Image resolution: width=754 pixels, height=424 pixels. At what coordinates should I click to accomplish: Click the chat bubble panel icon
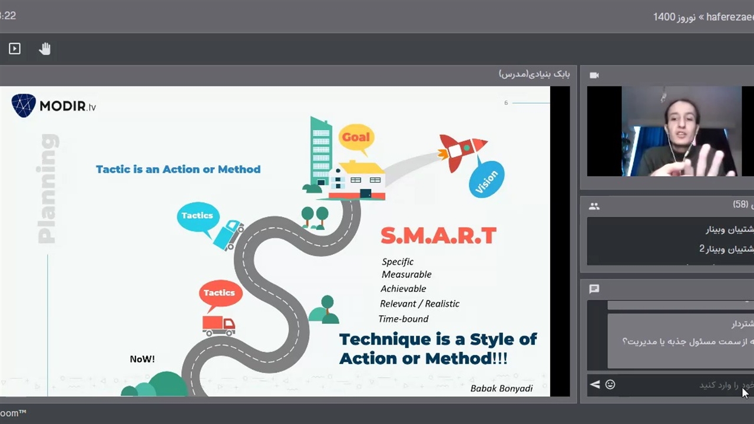[594, 289]
